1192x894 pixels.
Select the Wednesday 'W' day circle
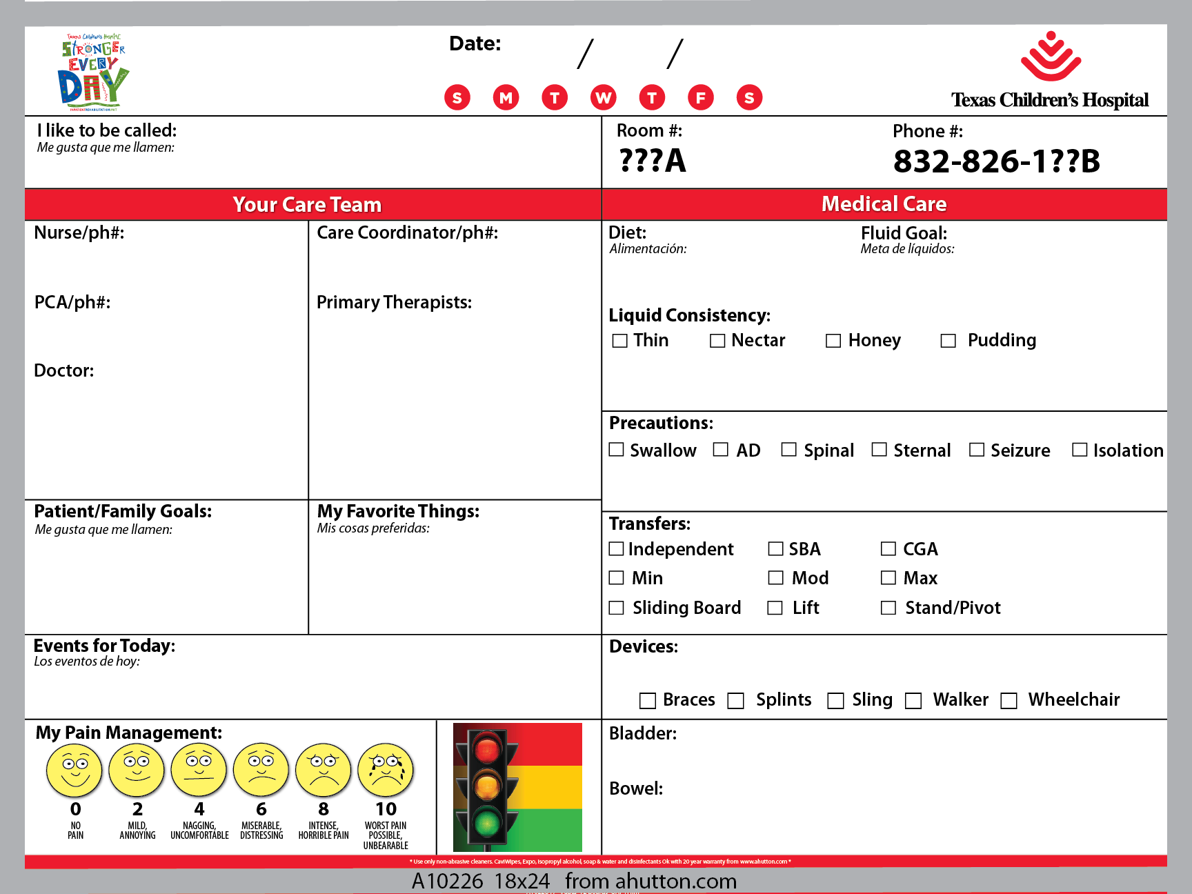tap(604, 97)
